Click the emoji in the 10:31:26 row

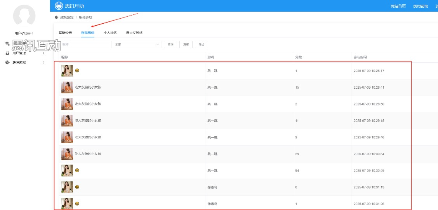tap(77, 203)
